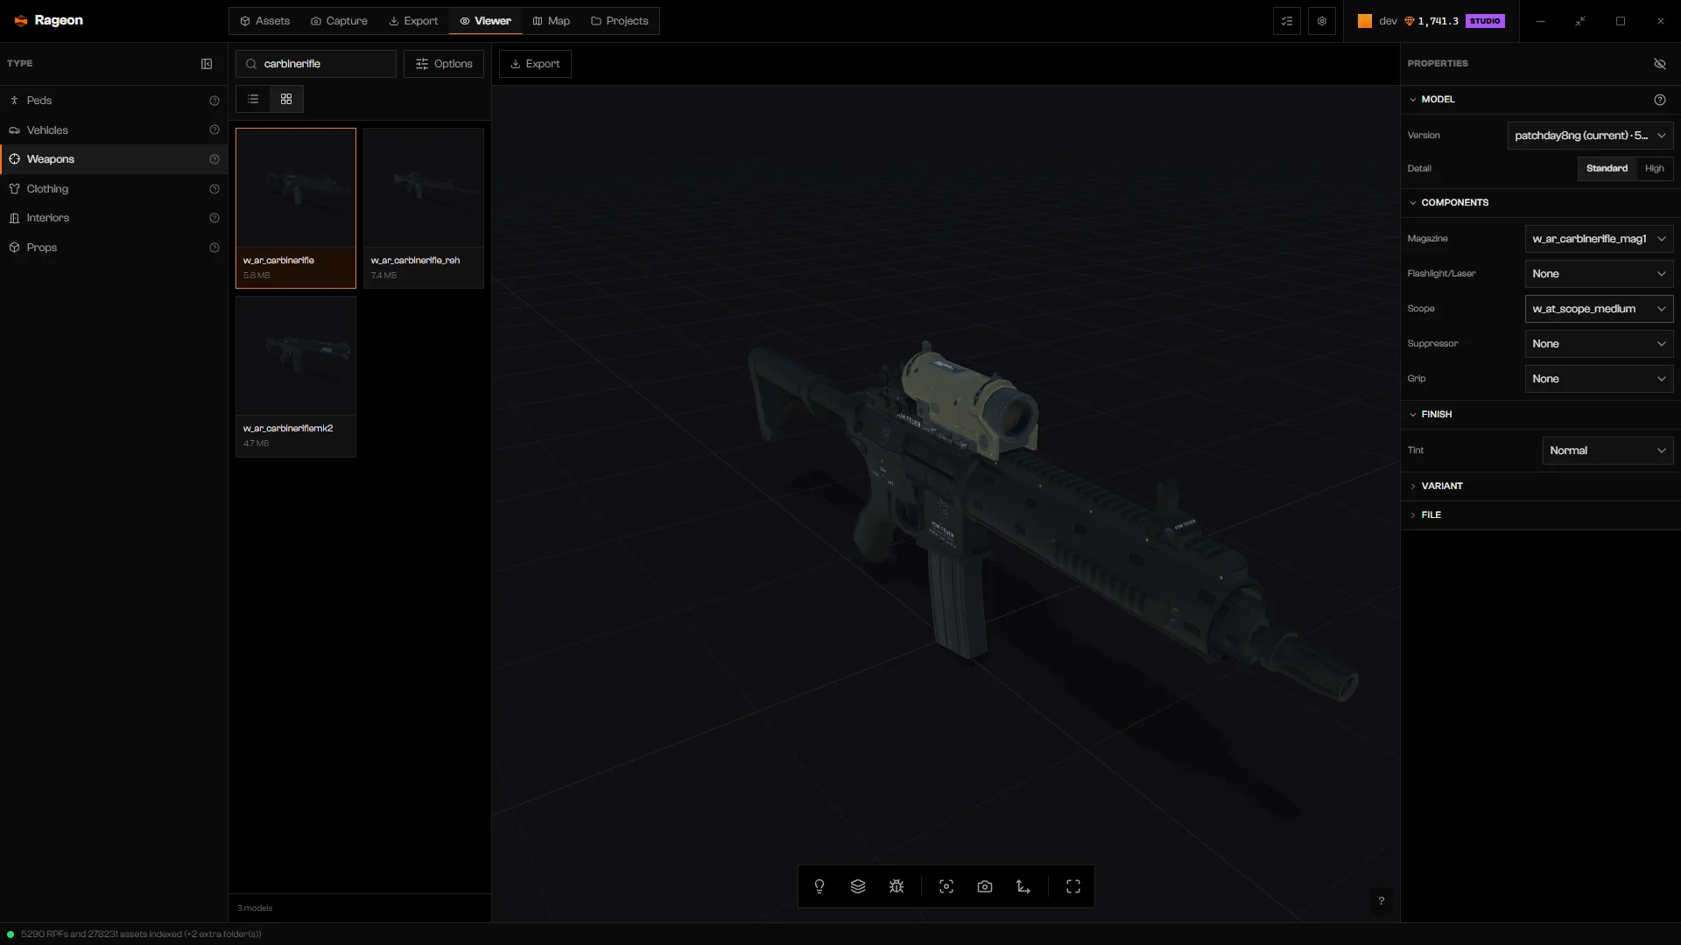Viewport: 1681px width, 945px height.
Task: Click the info icon next to Props
Action: point(215,248)
